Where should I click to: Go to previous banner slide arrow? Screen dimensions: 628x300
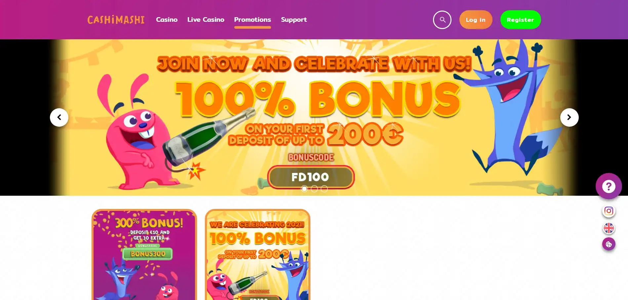59,117
